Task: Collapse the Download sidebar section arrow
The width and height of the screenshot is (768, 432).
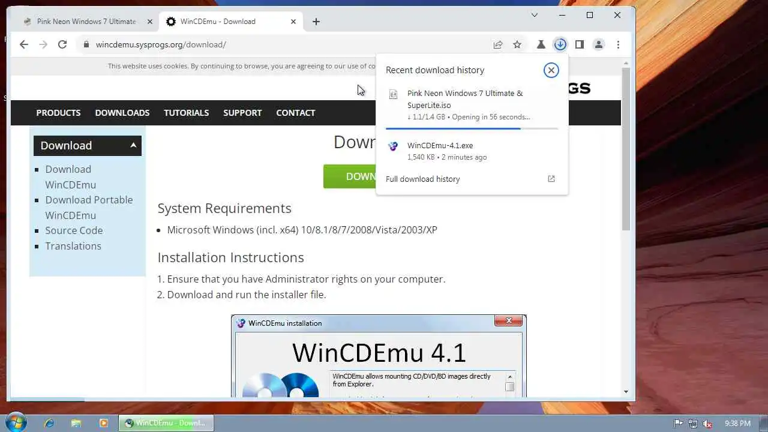Action: coord(133,145)
